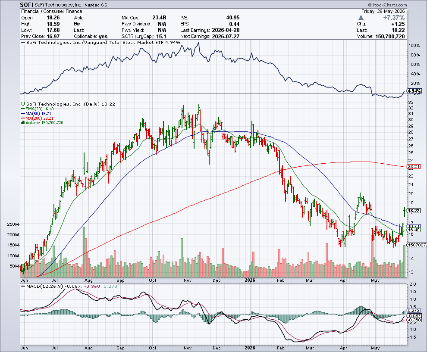427x352 pixels.
Task: Click the 250M volume scale label
Action: [x=13, y=224]
